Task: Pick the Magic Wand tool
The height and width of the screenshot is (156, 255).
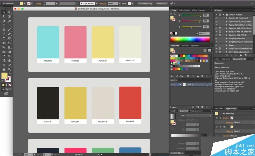Action: tap(4, 17)
